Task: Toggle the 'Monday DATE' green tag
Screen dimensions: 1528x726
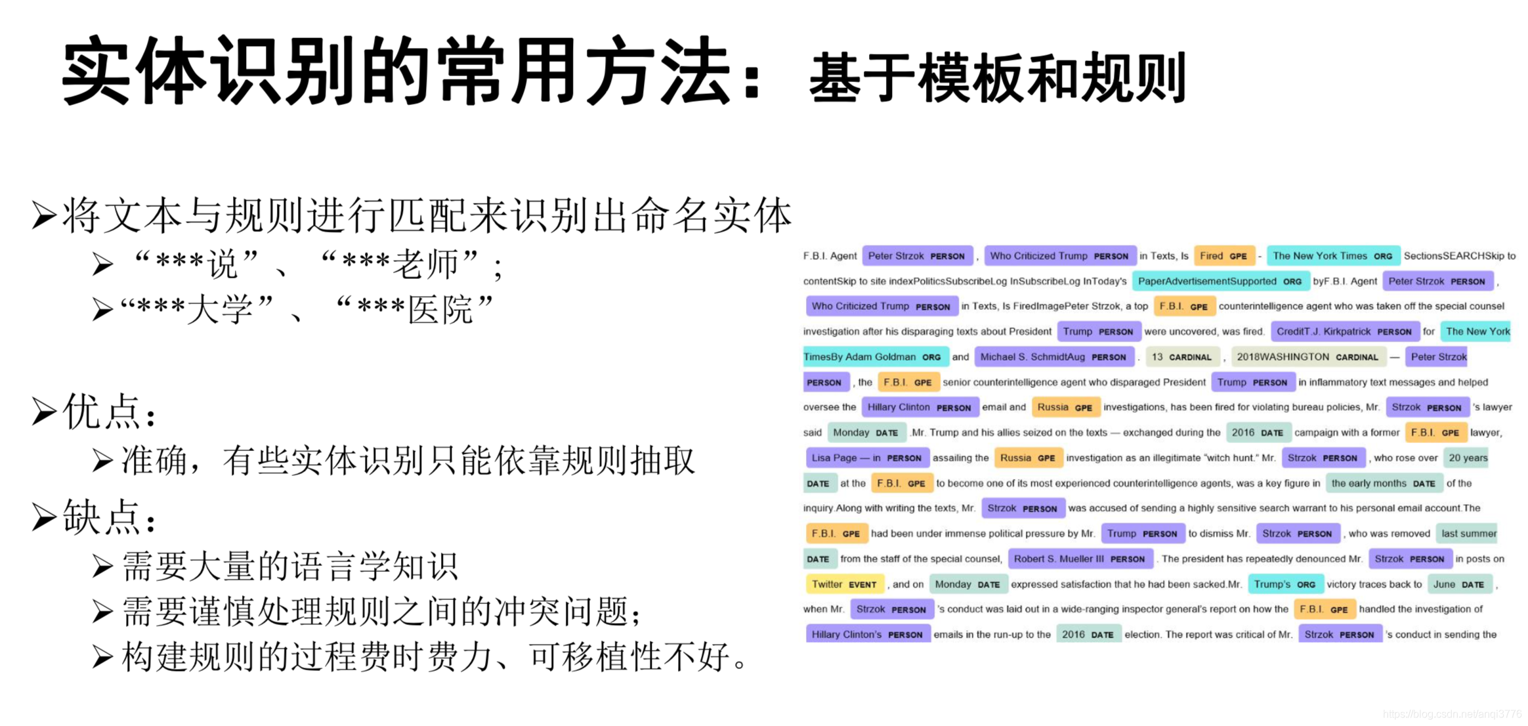Action: [x=866, y=432]
